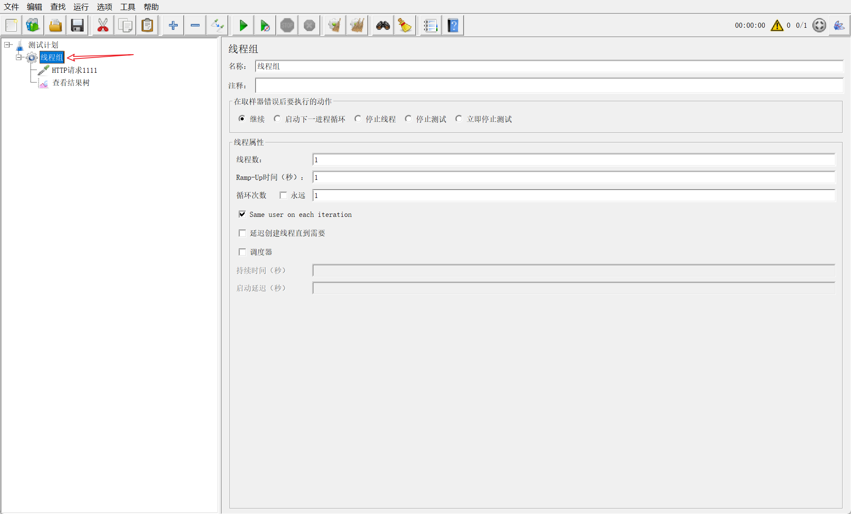Click the 00:00:00 elapsed time display

coord(750,25)
